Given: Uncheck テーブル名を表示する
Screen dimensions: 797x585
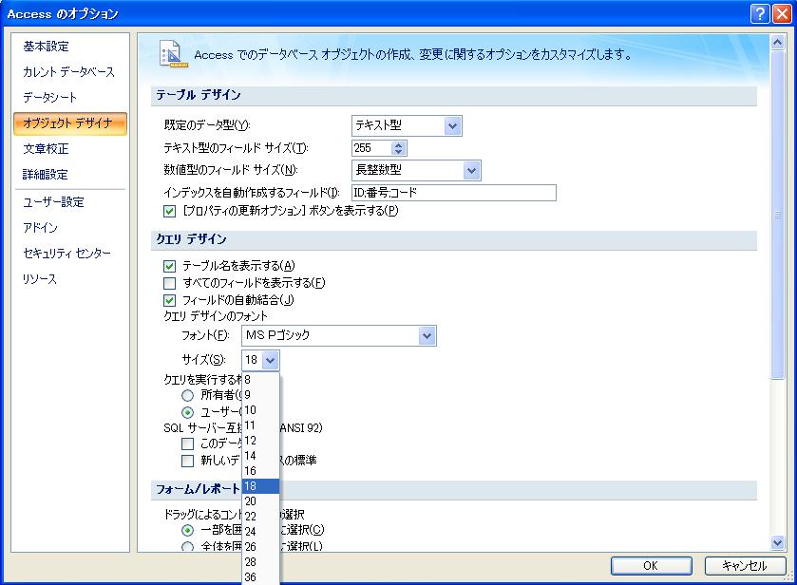Looking at the screenshot, I should [170, 266].
